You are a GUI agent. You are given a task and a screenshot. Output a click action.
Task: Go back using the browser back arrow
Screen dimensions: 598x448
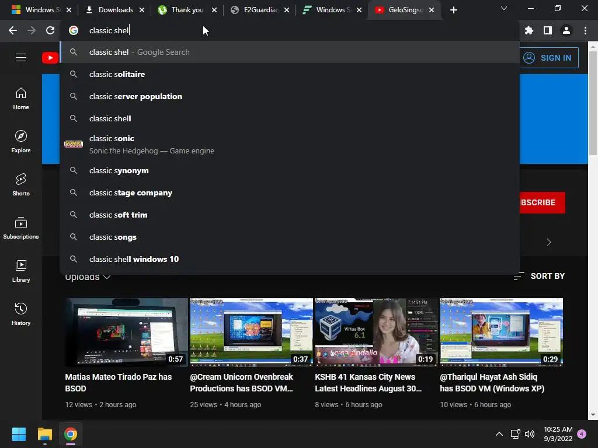click(x=13, y=30)
